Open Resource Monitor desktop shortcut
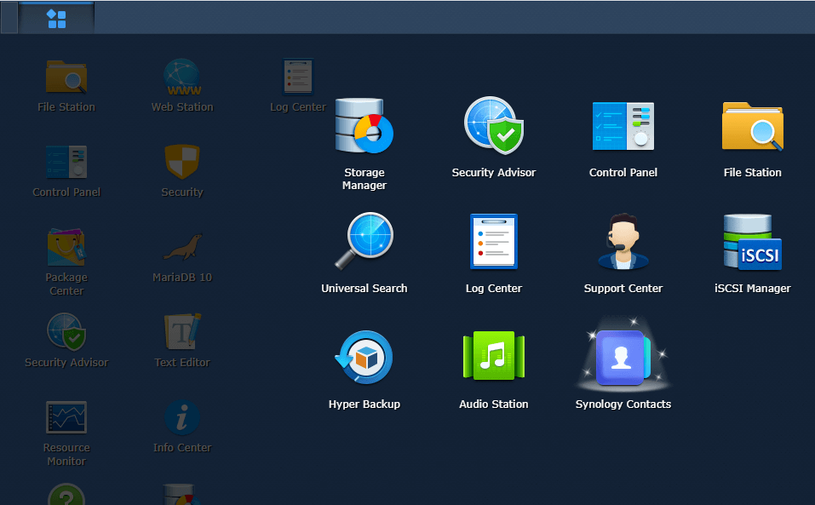 click(x=66, y=417)
